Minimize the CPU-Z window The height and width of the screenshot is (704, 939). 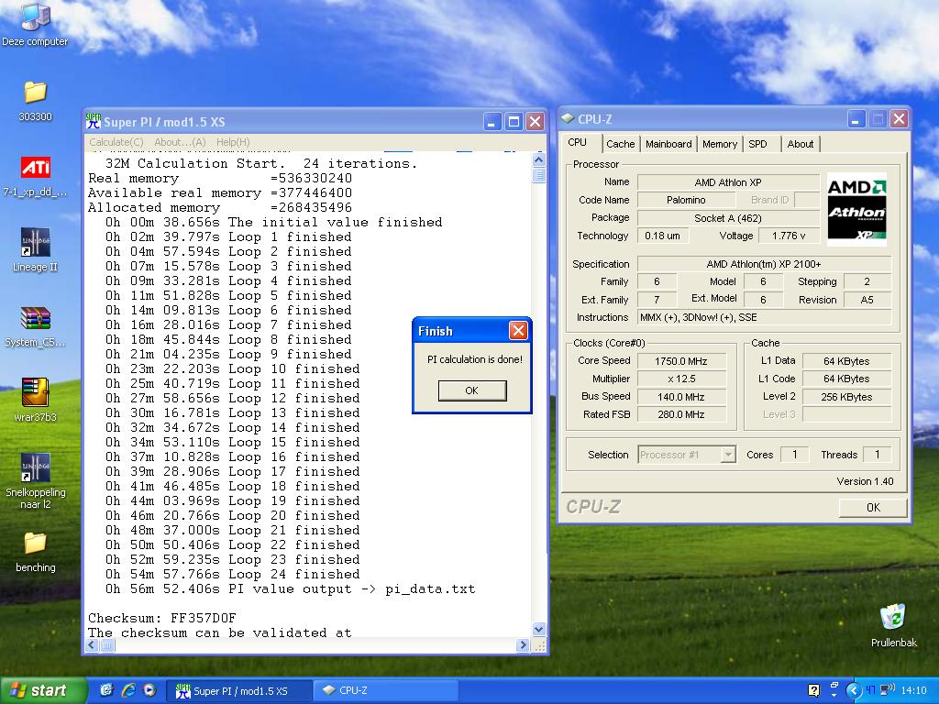pos(856,119)
